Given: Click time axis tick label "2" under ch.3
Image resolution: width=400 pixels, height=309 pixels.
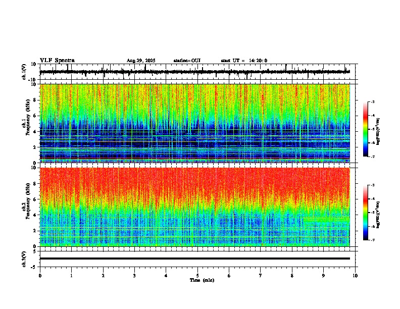Looking at the screenshot, I should click(x=103, y=276).
